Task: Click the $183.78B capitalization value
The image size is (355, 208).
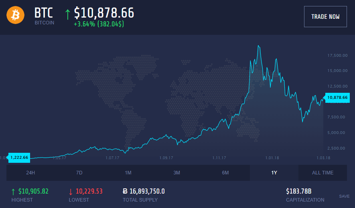Action: 298,191
